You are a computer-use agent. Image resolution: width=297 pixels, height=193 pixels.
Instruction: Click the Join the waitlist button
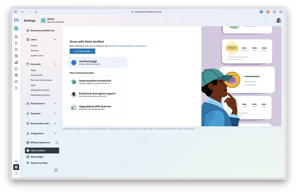tap(82, 51)
